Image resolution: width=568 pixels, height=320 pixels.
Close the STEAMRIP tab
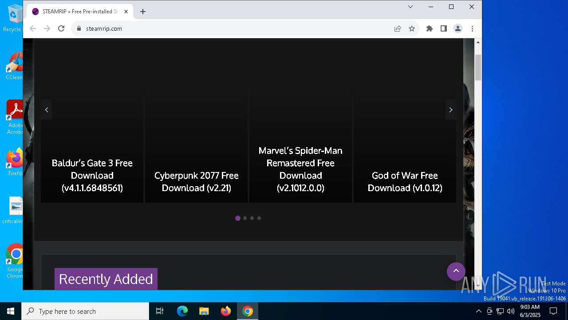tap(126, 12)
